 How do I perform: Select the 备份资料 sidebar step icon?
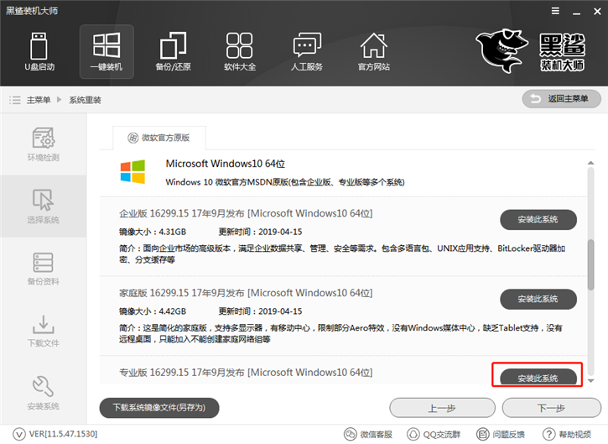coord(43,269)
